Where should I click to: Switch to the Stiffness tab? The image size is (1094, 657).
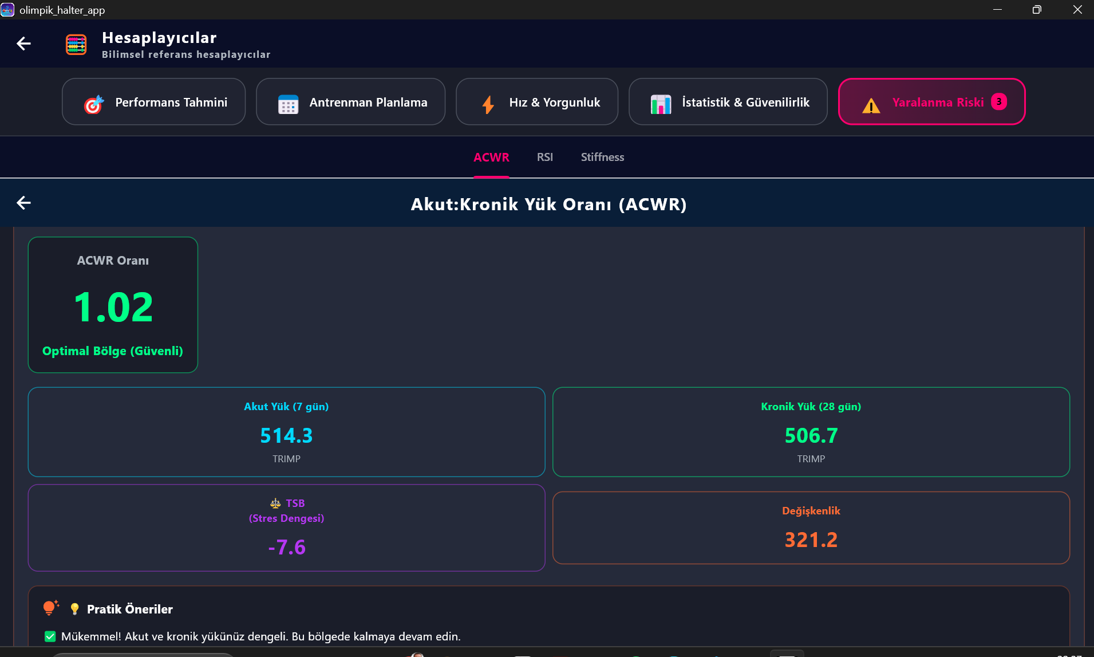[x=602, y=157]
